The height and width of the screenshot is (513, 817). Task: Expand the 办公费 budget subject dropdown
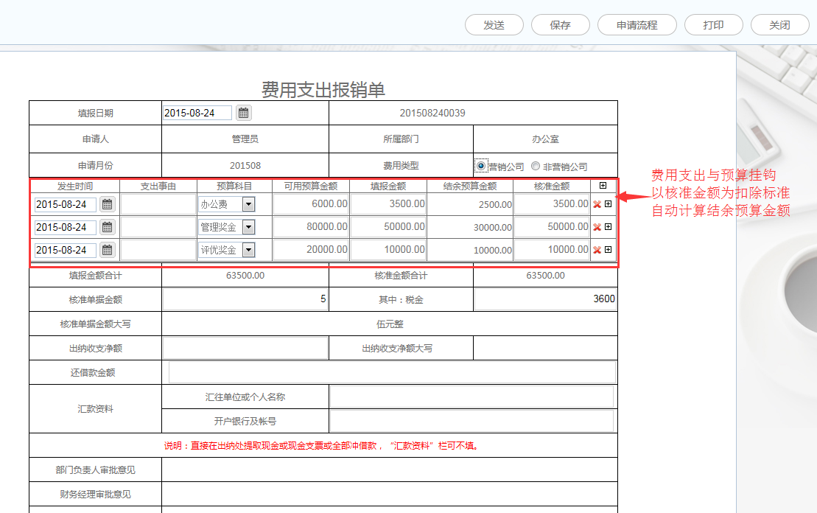(x=248, y=204)
